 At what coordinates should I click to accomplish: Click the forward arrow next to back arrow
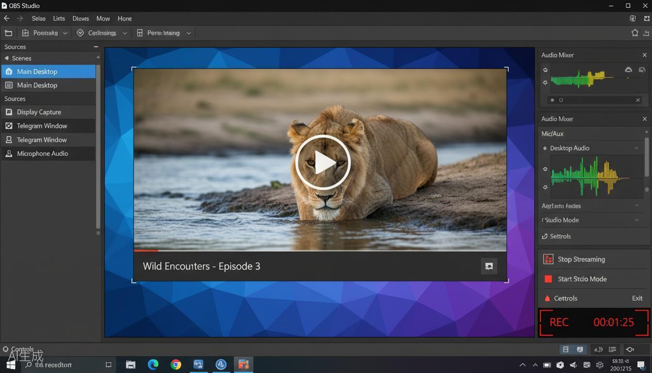(20, 18)
